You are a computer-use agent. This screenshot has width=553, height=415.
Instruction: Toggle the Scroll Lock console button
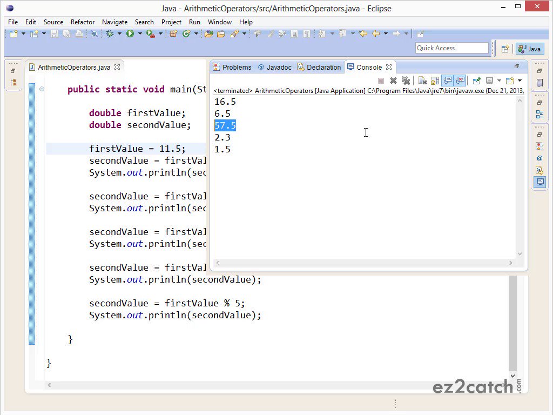(x=435, y=81)
